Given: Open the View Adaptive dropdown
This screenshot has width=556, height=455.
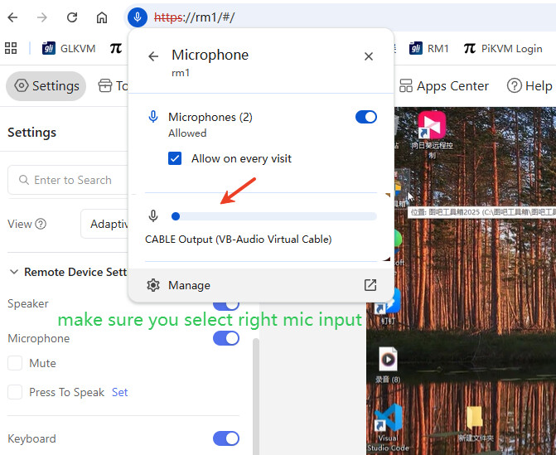Looking at the screenshot, I should (104, 224).
